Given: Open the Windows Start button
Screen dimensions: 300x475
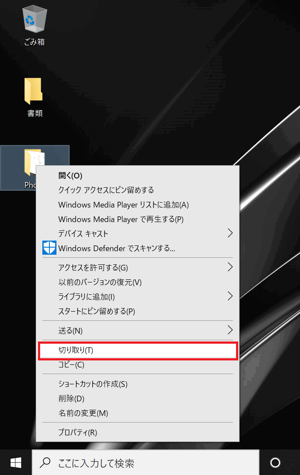Looking at the screenshot, I should coord(16,463).
